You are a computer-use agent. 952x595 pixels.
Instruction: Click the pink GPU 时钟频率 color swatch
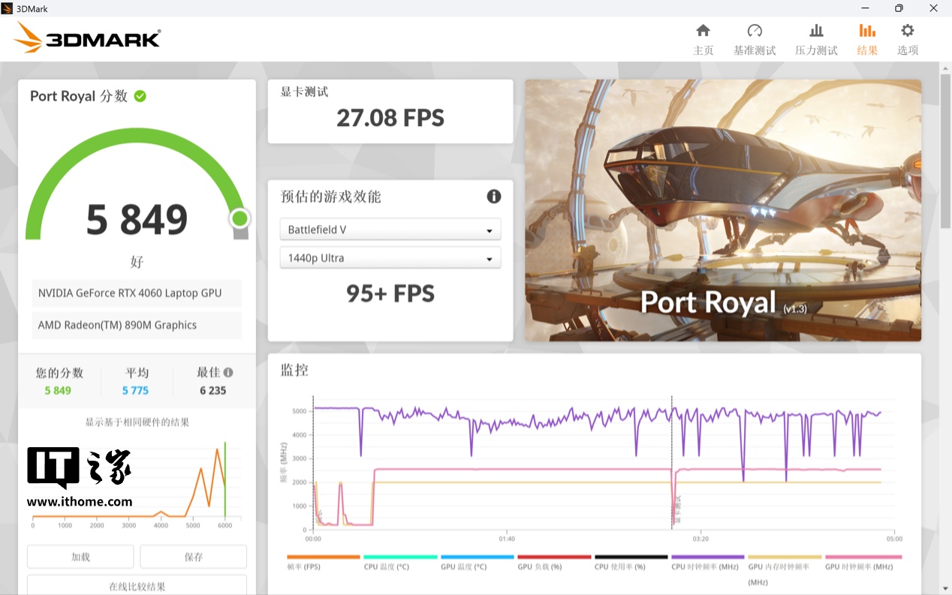pyautogui.click(x=863, y=557)
